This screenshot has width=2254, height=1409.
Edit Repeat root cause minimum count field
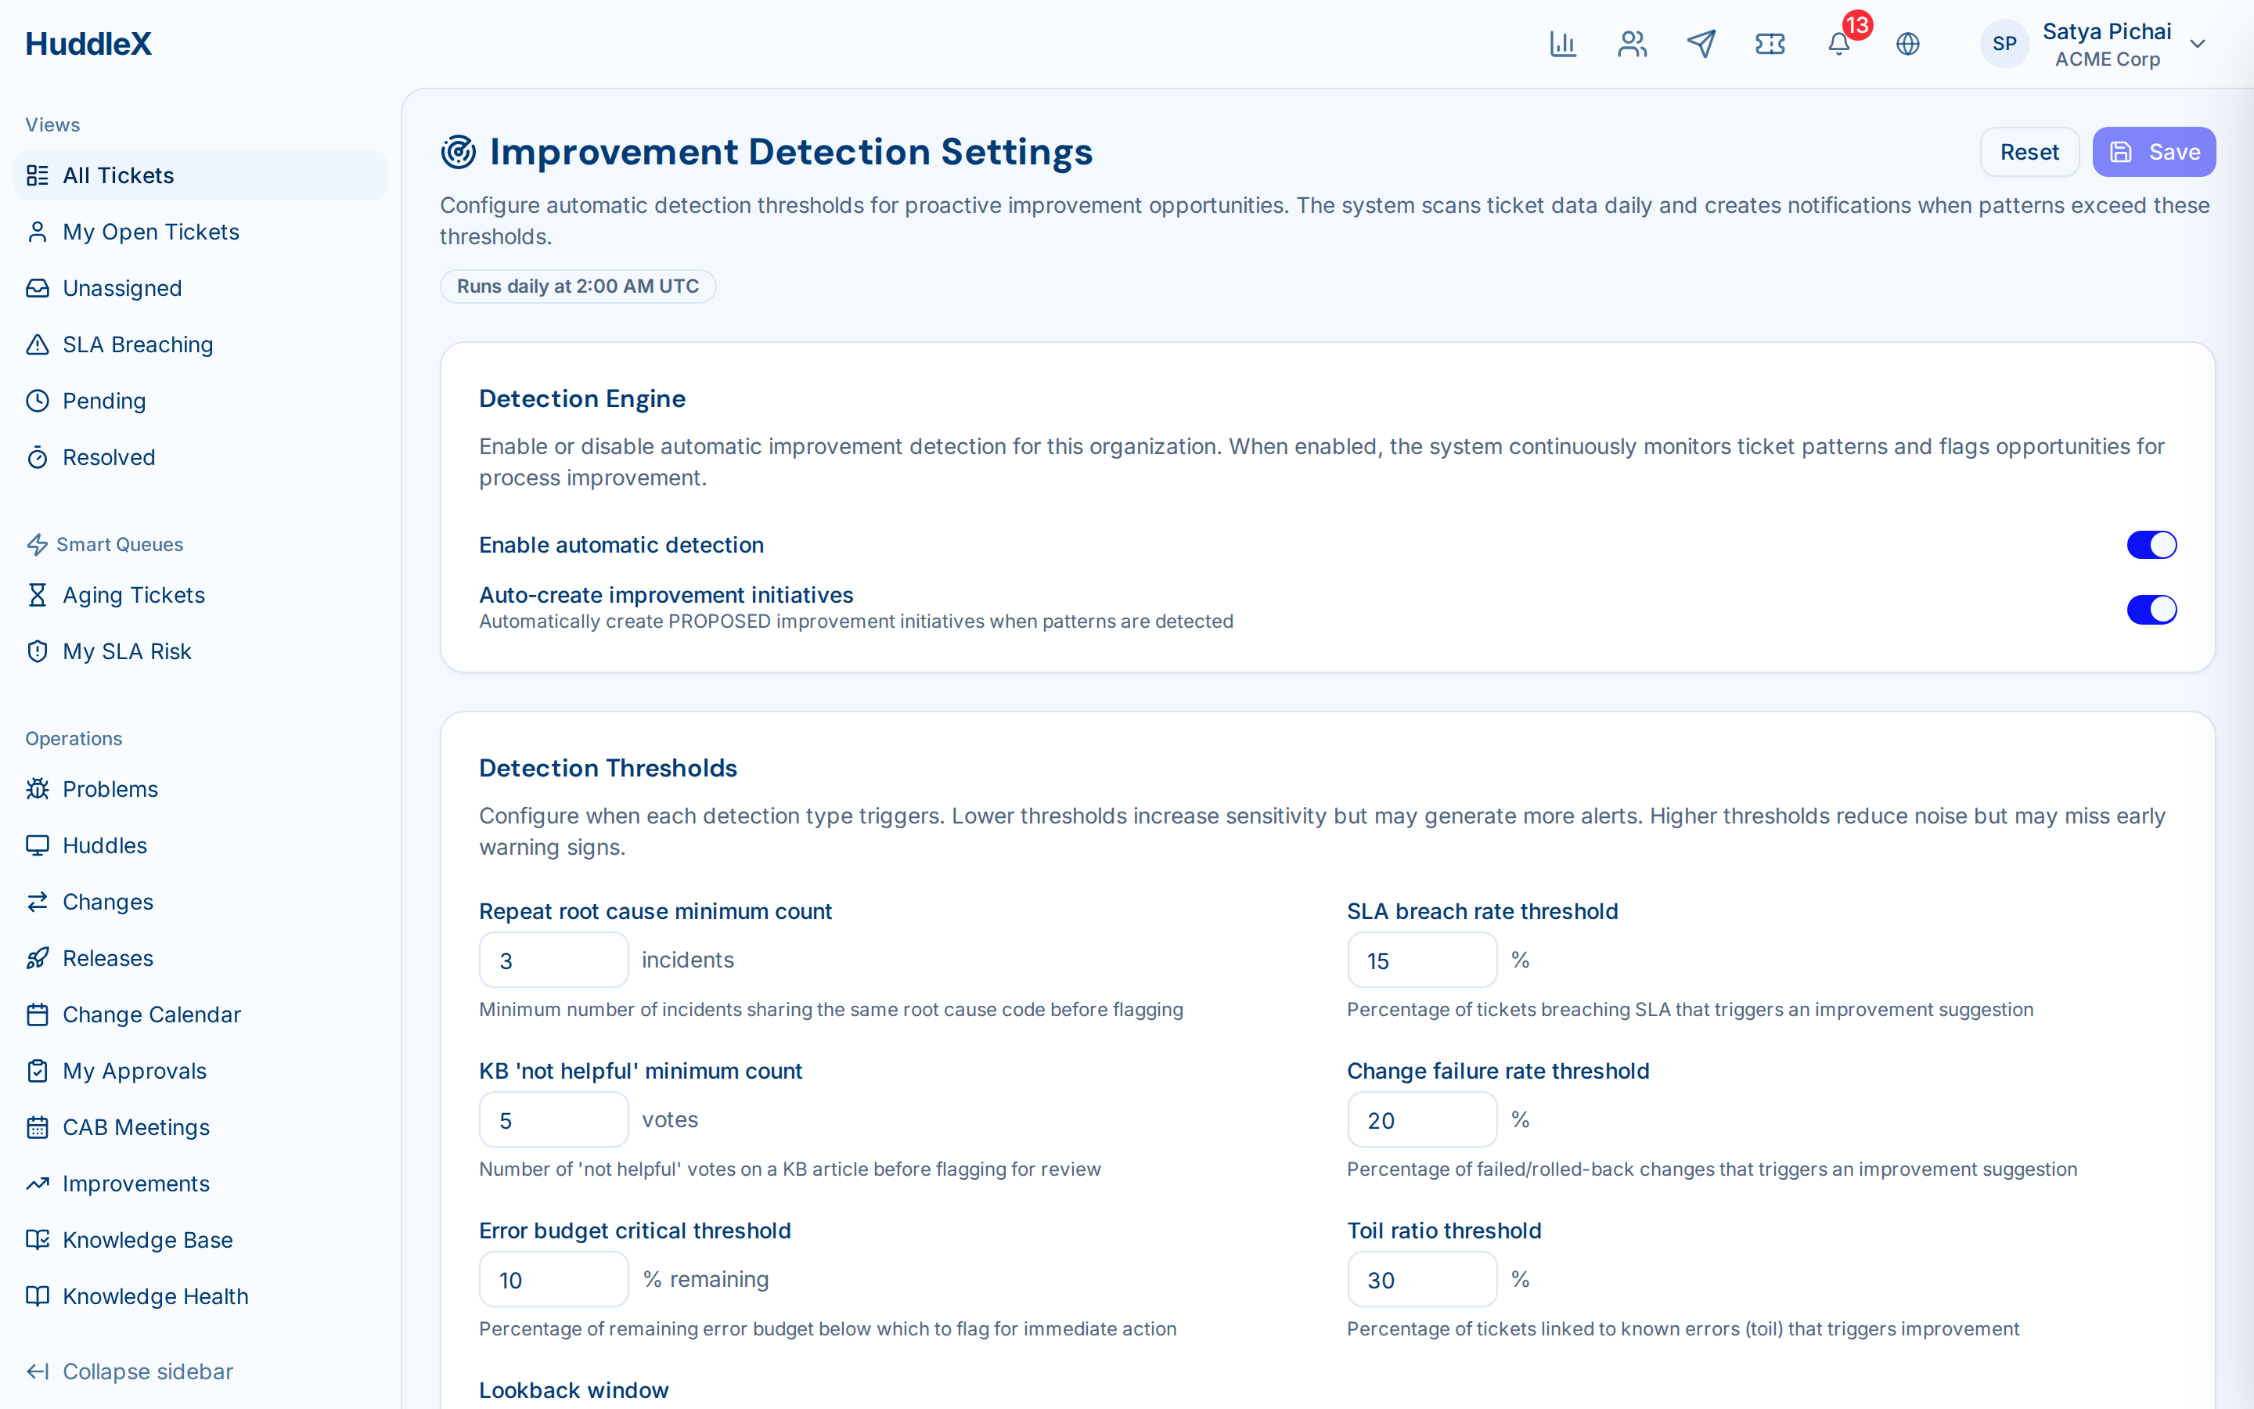pos(554,960)
